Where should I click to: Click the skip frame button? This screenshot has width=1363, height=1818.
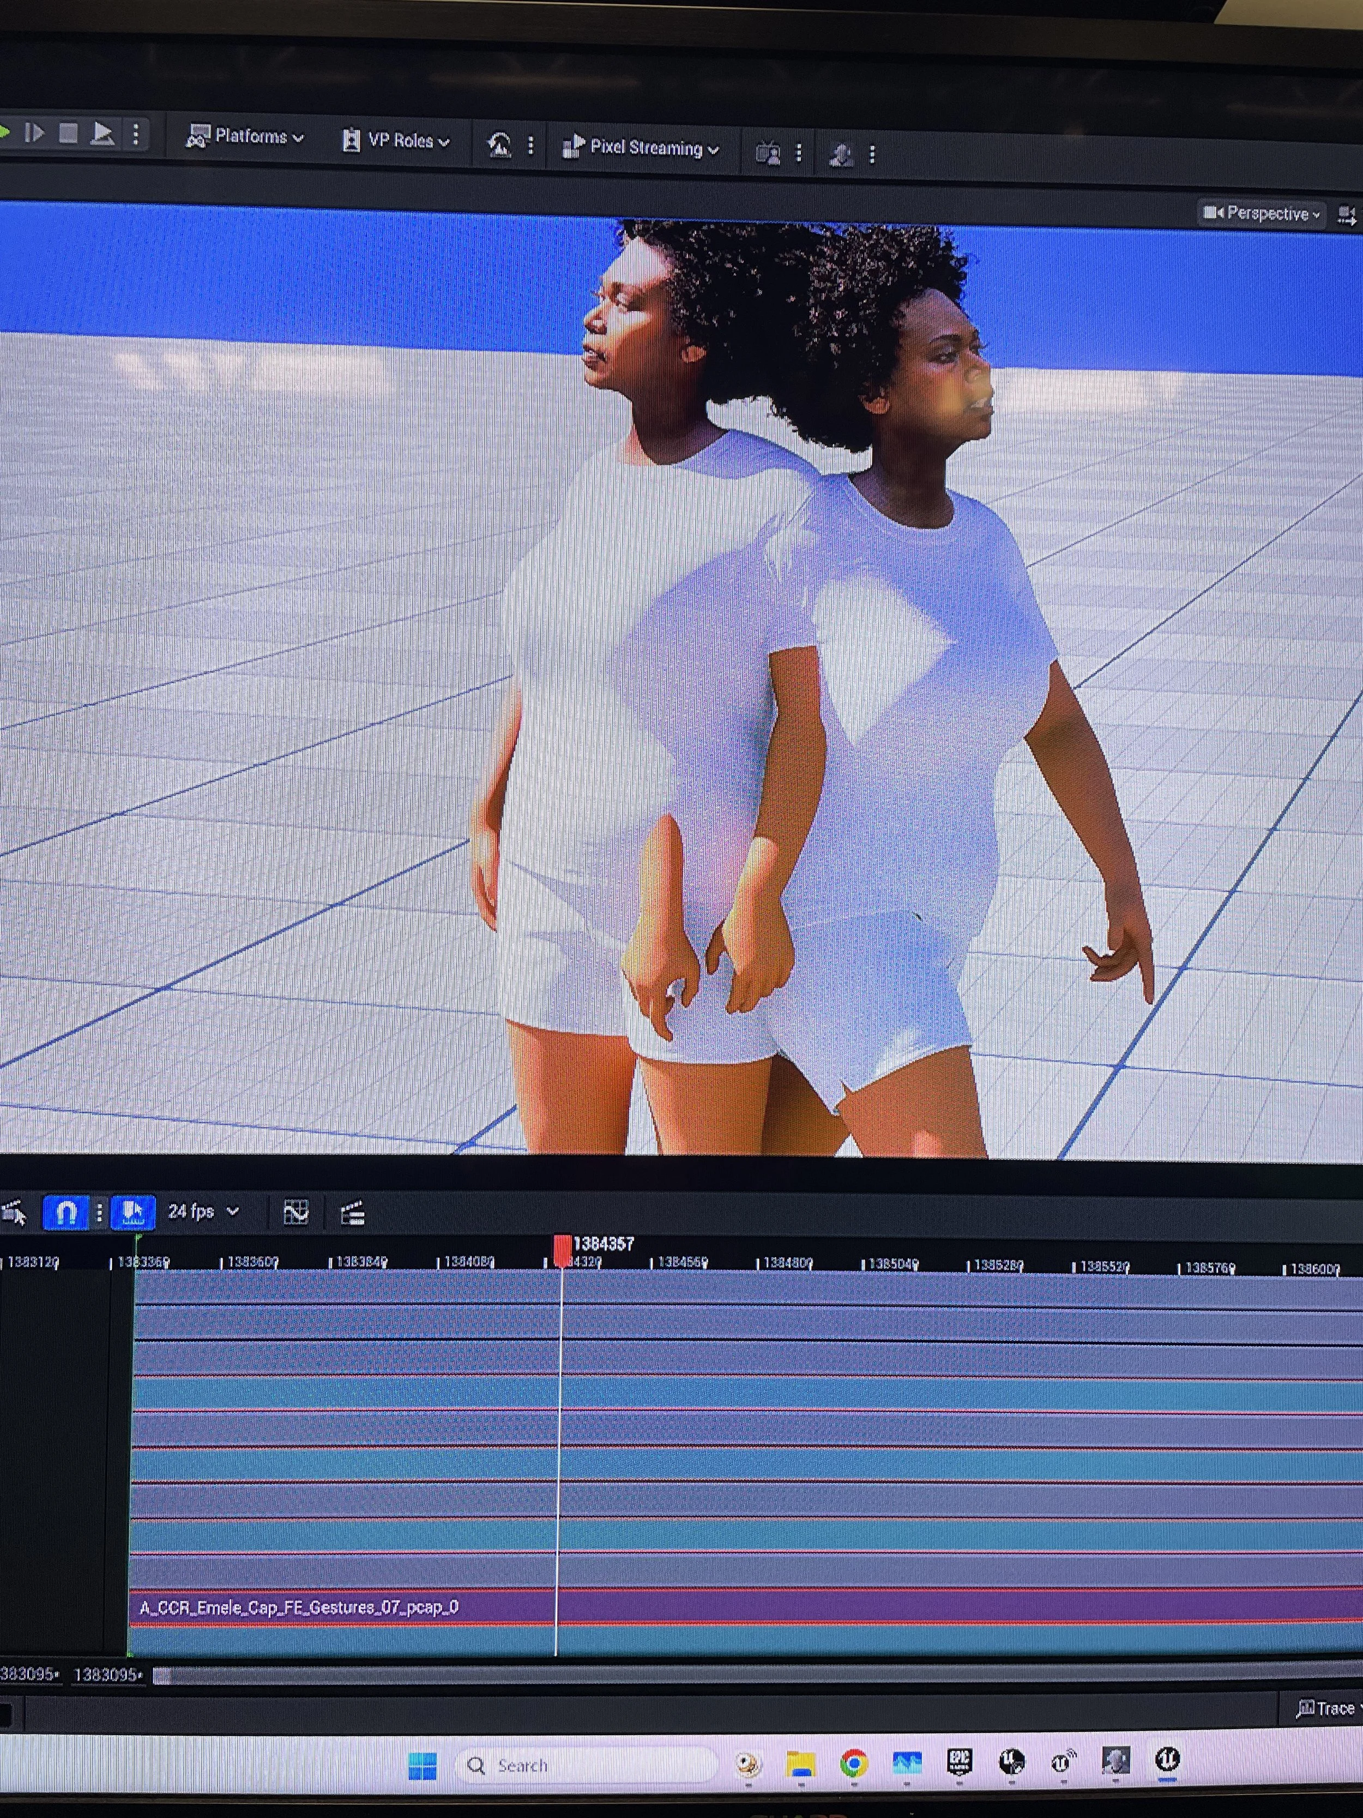click(34, 133)
